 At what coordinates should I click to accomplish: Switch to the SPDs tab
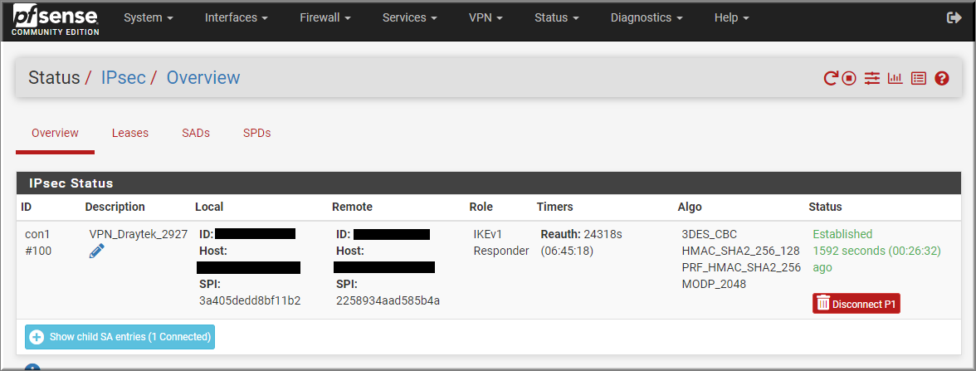[x=257, y=133]
